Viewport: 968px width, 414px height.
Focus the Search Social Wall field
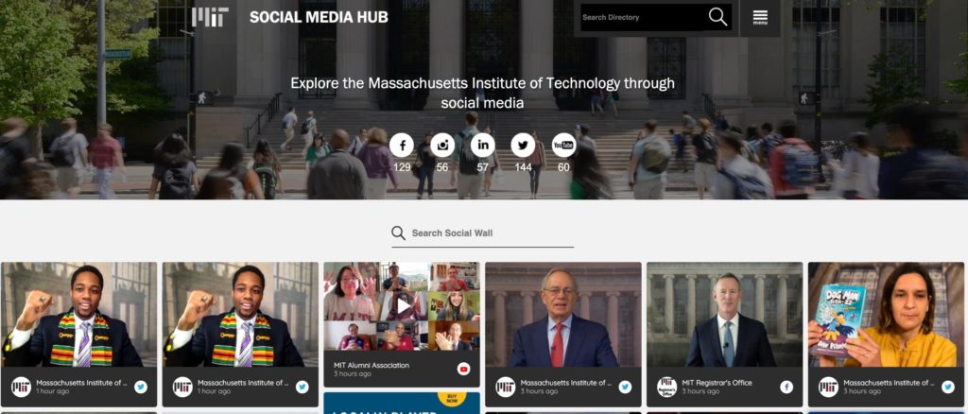point(492,233)
